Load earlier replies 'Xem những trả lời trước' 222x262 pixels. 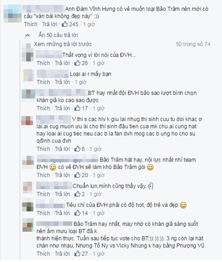tap(63, 44)
